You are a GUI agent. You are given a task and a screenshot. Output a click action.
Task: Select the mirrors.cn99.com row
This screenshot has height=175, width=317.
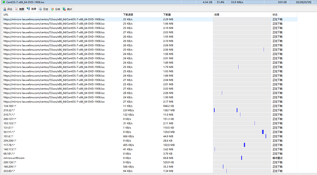coord(150,158)
